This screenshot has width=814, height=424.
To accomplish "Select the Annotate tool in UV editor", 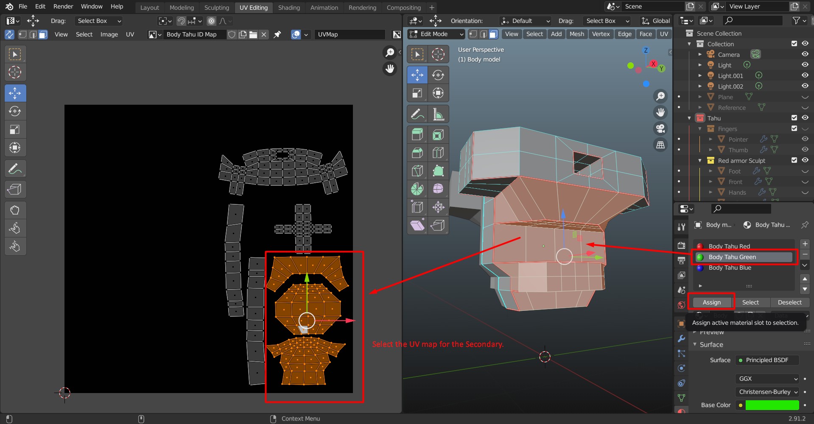I will click(15, 169).
